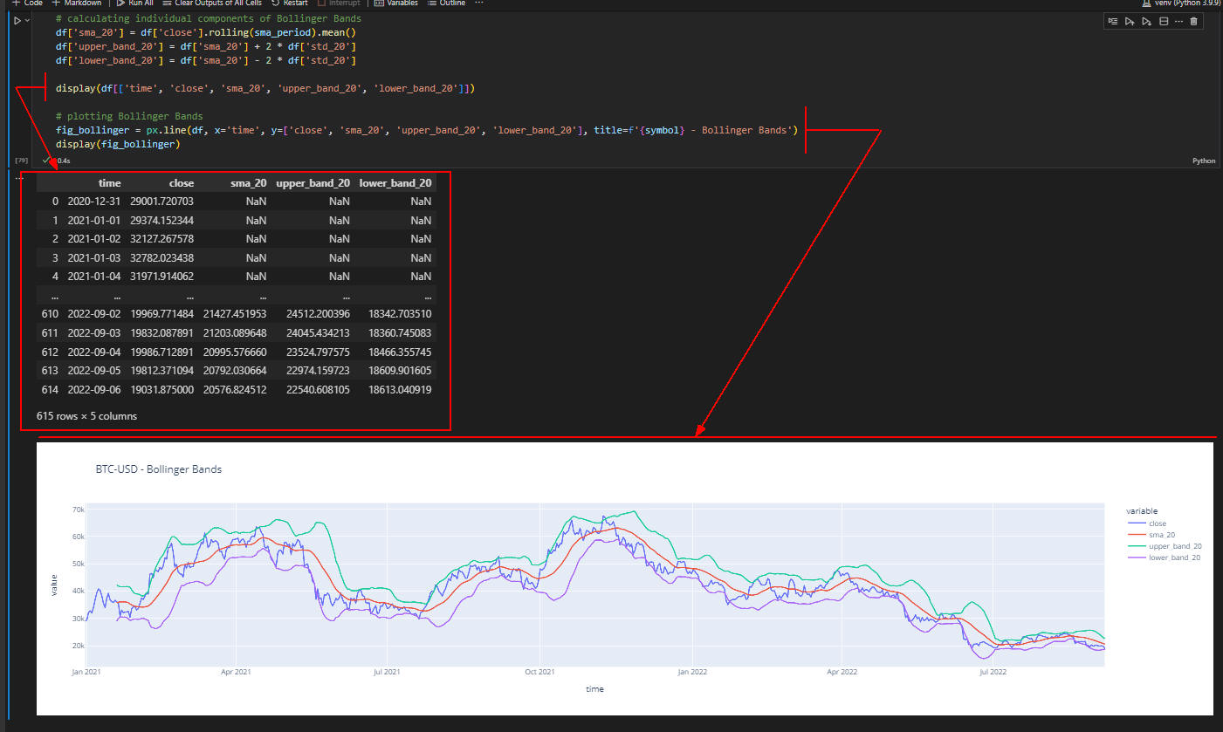Select cell with date 2020-12-31

pos(94,201)
